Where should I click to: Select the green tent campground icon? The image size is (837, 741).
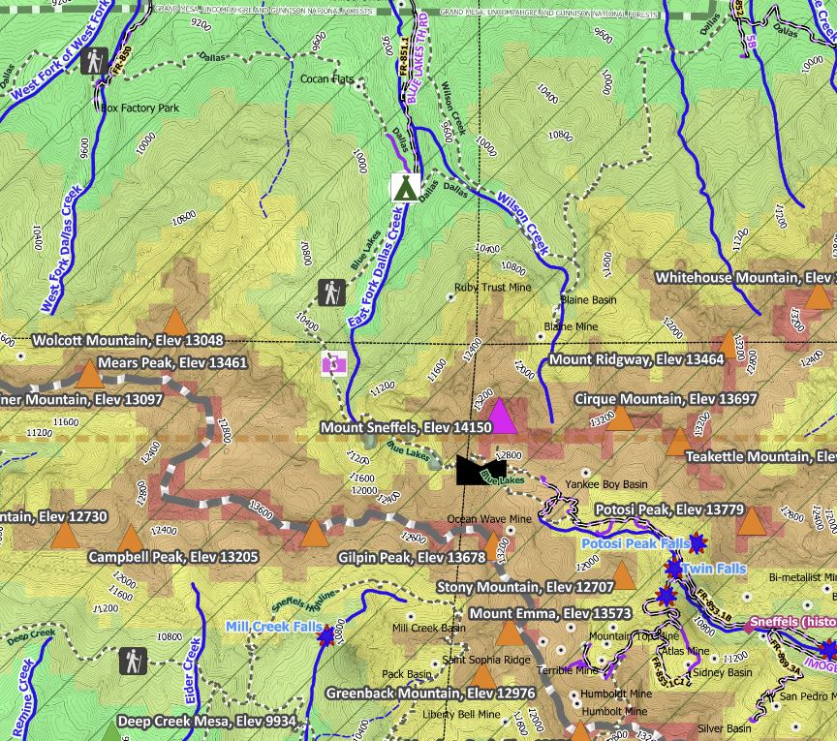click(x=405, y=187)
